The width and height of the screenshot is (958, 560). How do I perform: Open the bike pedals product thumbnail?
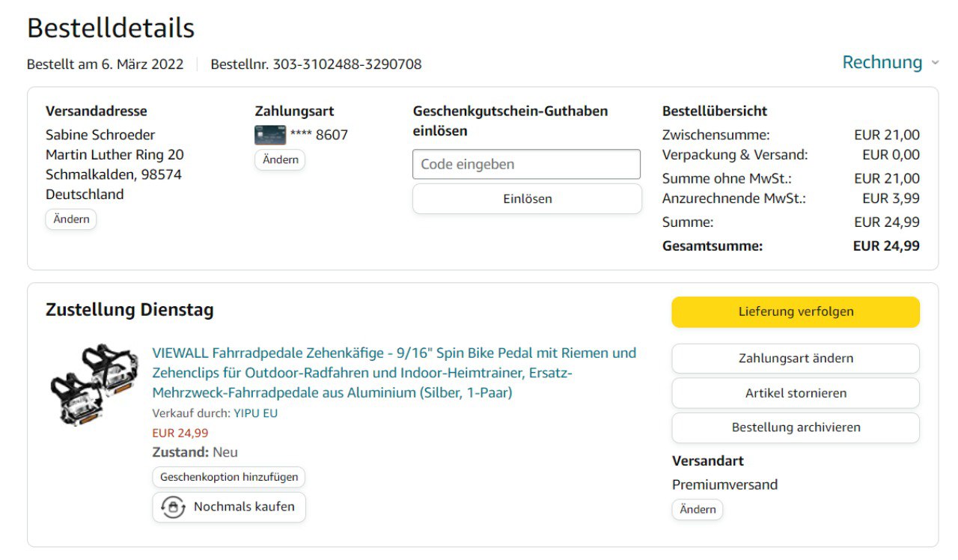click(x=94, y=385)
